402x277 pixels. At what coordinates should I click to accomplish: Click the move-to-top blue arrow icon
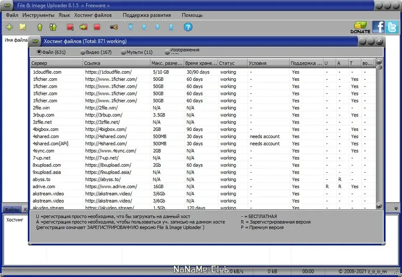[131, 27]
